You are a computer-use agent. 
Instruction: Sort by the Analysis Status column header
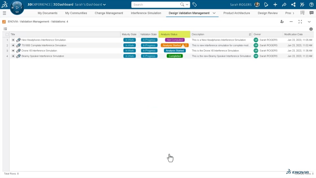tap(174, 34)
